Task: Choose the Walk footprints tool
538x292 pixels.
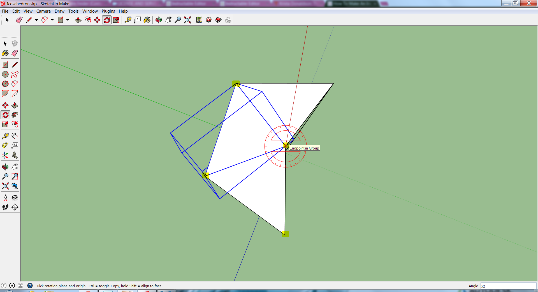Action: 5,207
